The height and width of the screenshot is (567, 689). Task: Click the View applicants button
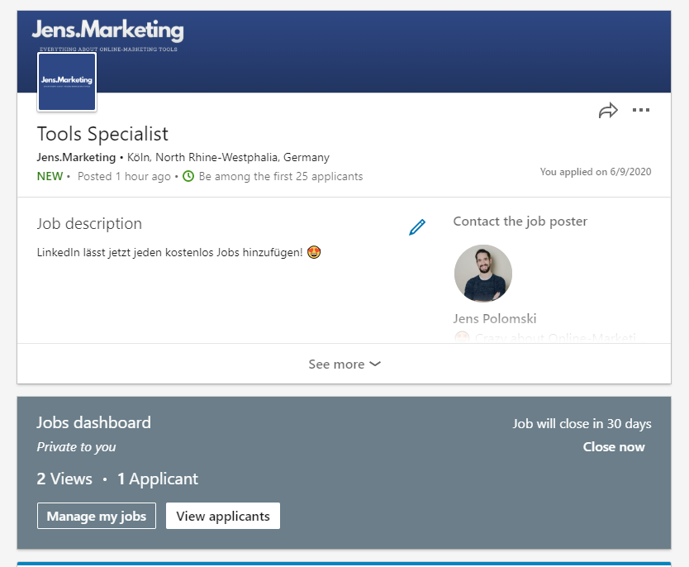223,516
